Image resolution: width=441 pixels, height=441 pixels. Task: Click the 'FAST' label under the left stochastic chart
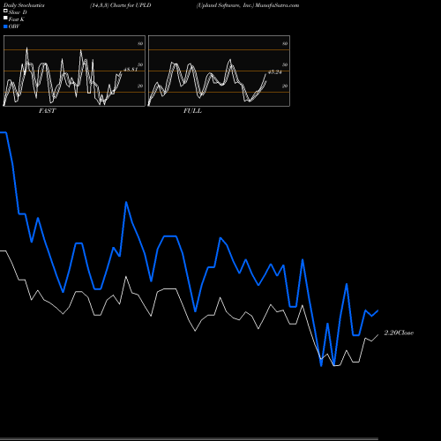[x=47, y=111]
